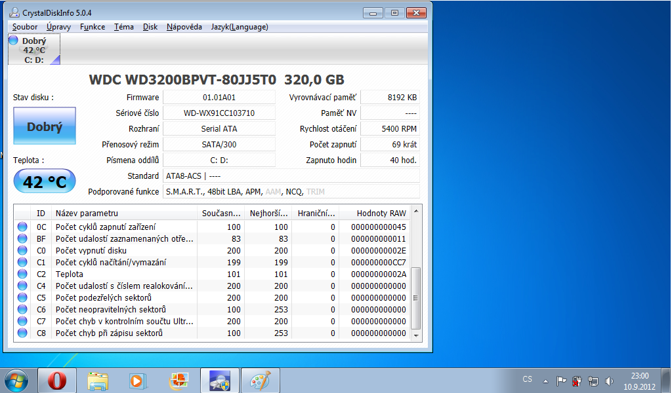Click the Hodnoty RAW column header
This screenshot has width=672, height=393.
click(x=375, y=213)
